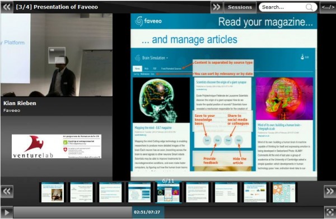Click the magnifier icon in the search box
This screenshot has height=219, width=336.
click(x=309, y=7)
